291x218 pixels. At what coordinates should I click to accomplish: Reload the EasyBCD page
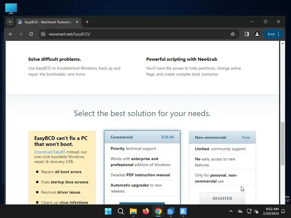31,34
